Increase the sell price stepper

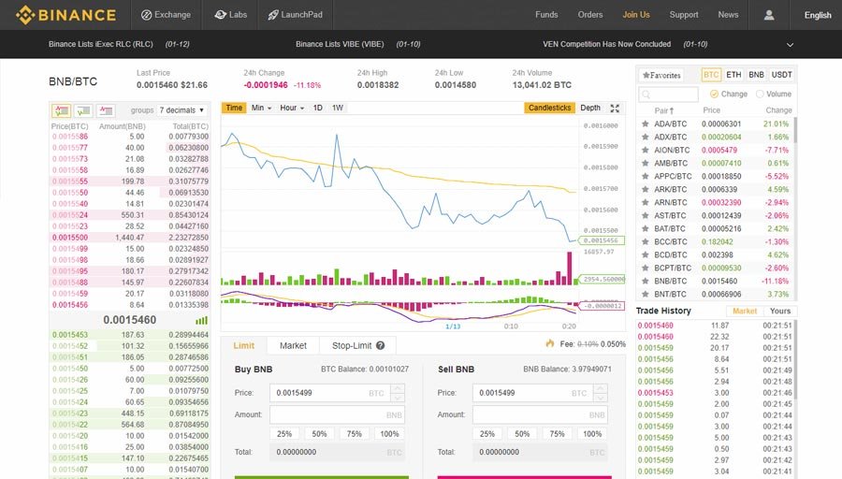(601, 388)
